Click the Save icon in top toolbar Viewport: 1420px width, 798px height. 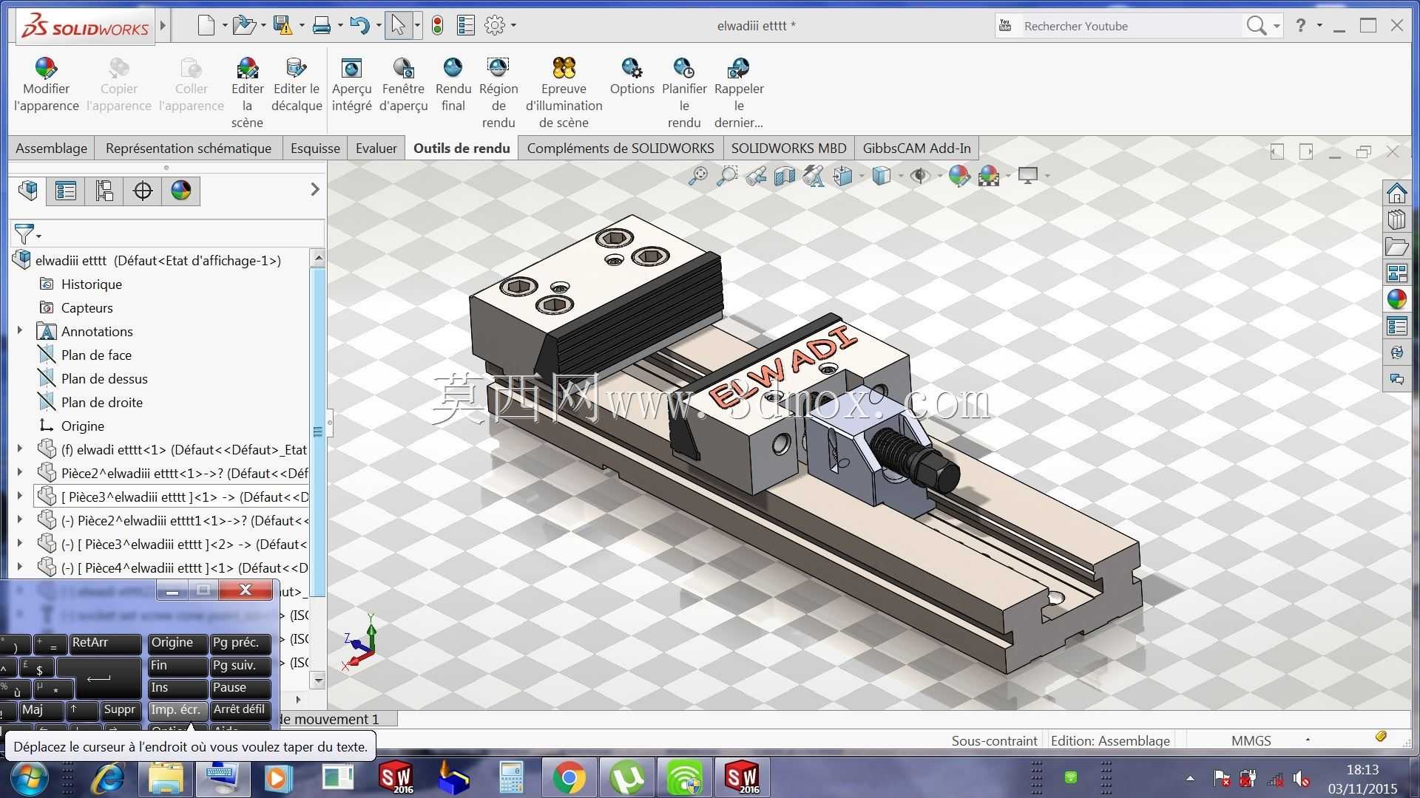pyautogui.click(x=283, y=26)
